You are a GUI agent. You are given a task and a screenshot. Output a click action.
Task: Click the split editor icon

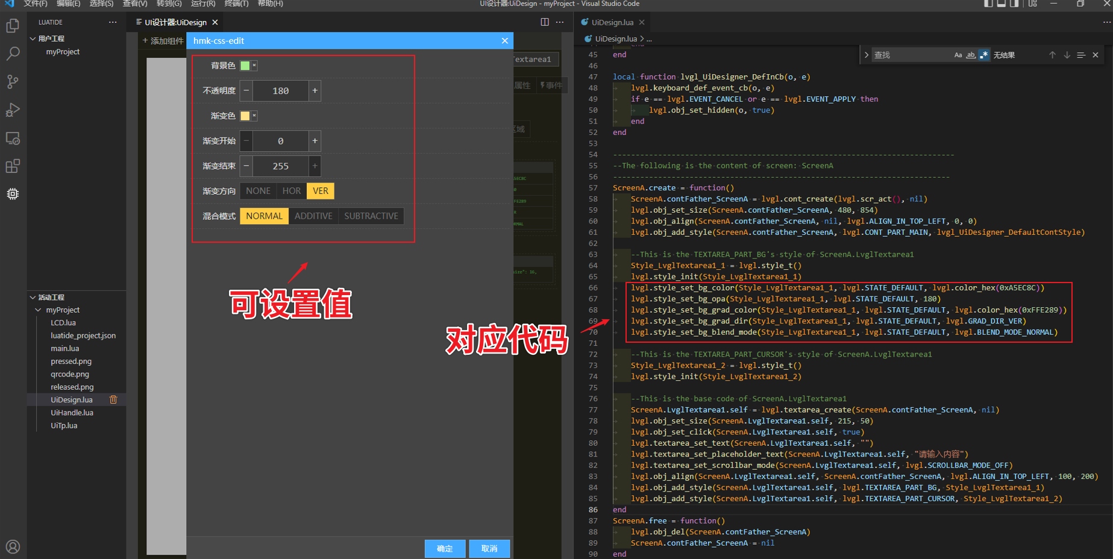[545, 22]
